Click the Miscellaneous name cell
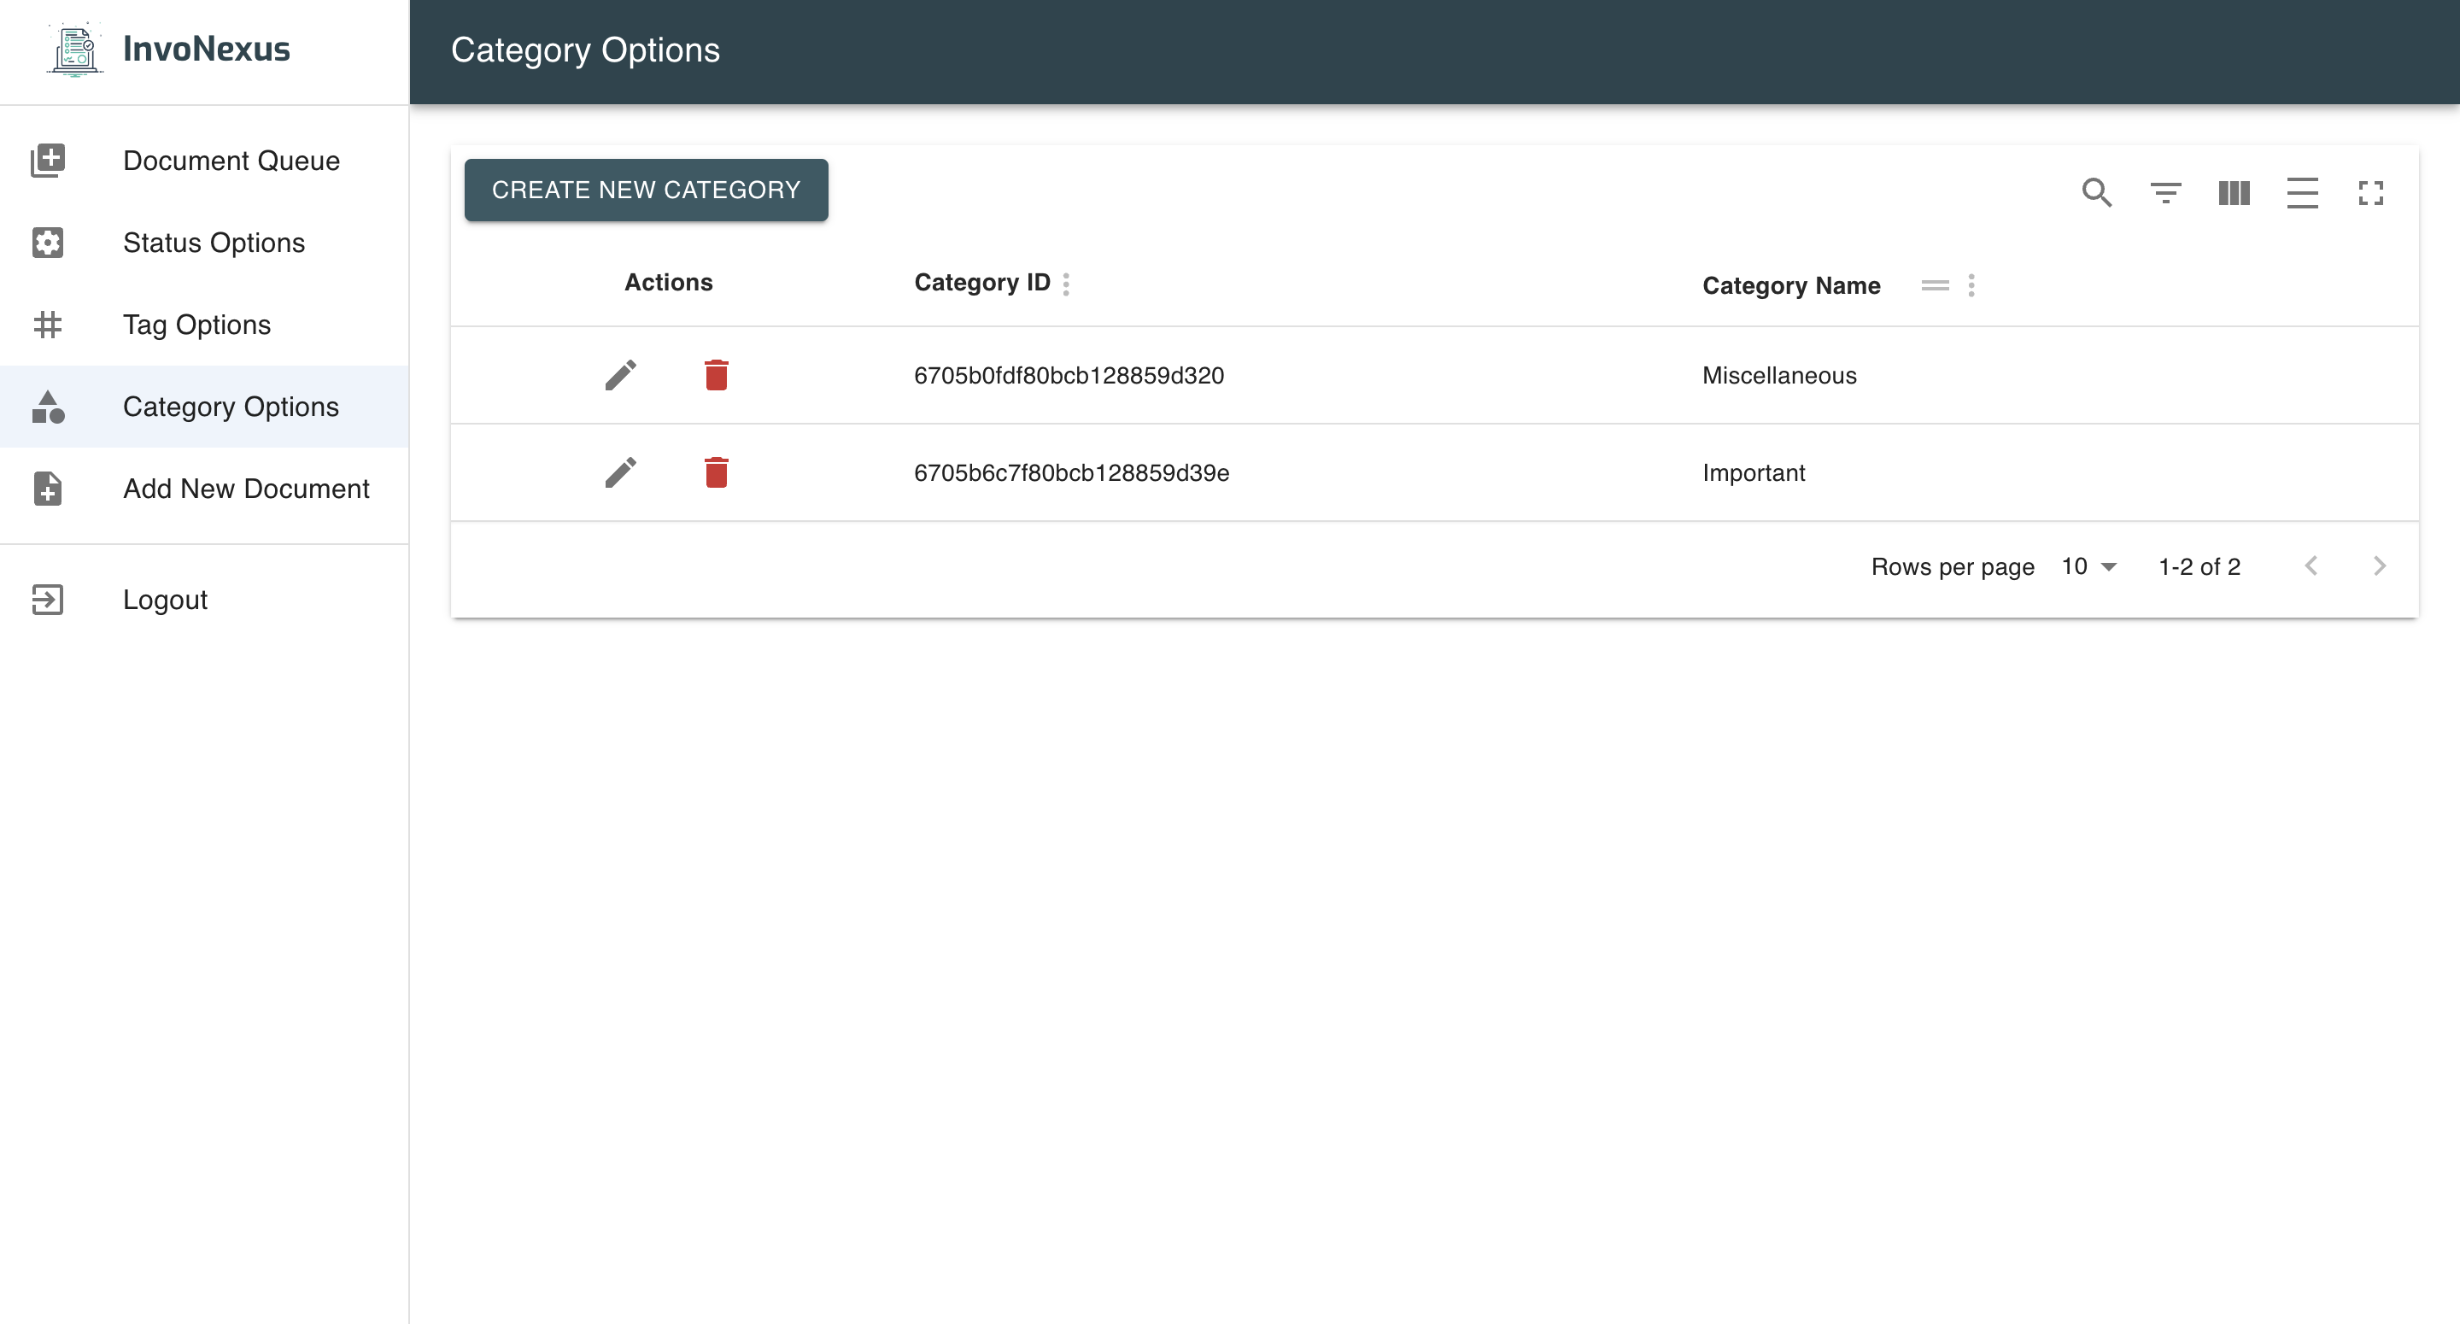 coord(1779,376)
